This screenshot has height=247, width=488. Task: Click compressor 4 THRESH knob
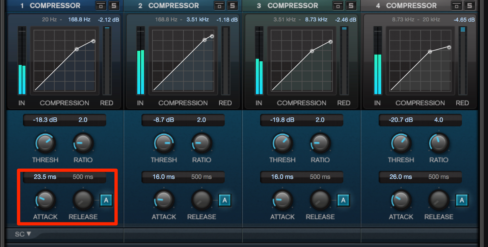tap(401, 143)
